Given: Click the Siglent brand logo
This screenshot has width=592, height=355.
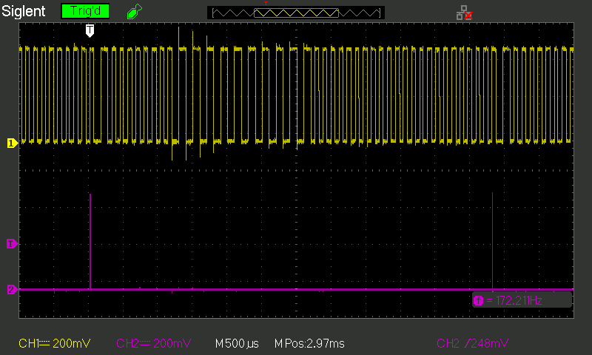Looking at the screenshot, I should (24, 11).
